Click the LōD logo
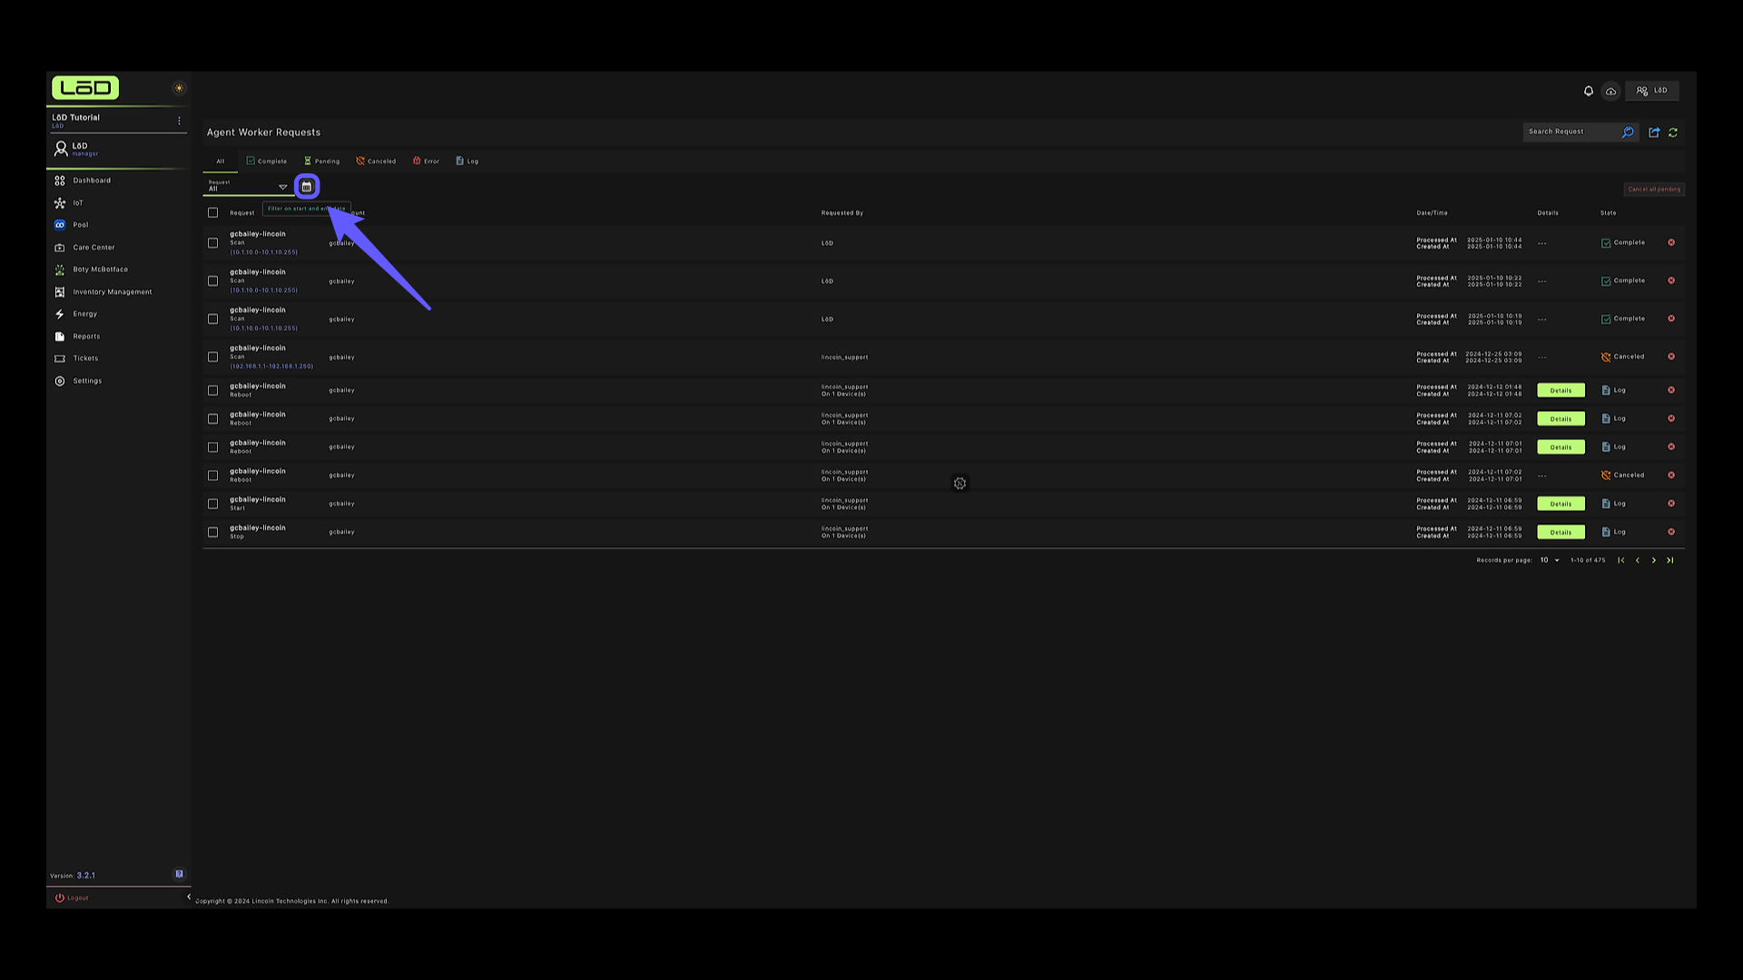The image size is (1743, 980). point(85,88)
